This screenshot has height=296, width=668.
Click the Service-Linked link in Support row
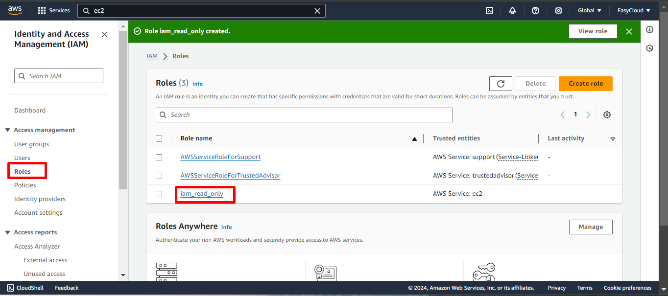pos(518,157)
